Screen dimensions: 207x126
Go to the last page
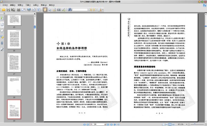click(x=111, y=124)
